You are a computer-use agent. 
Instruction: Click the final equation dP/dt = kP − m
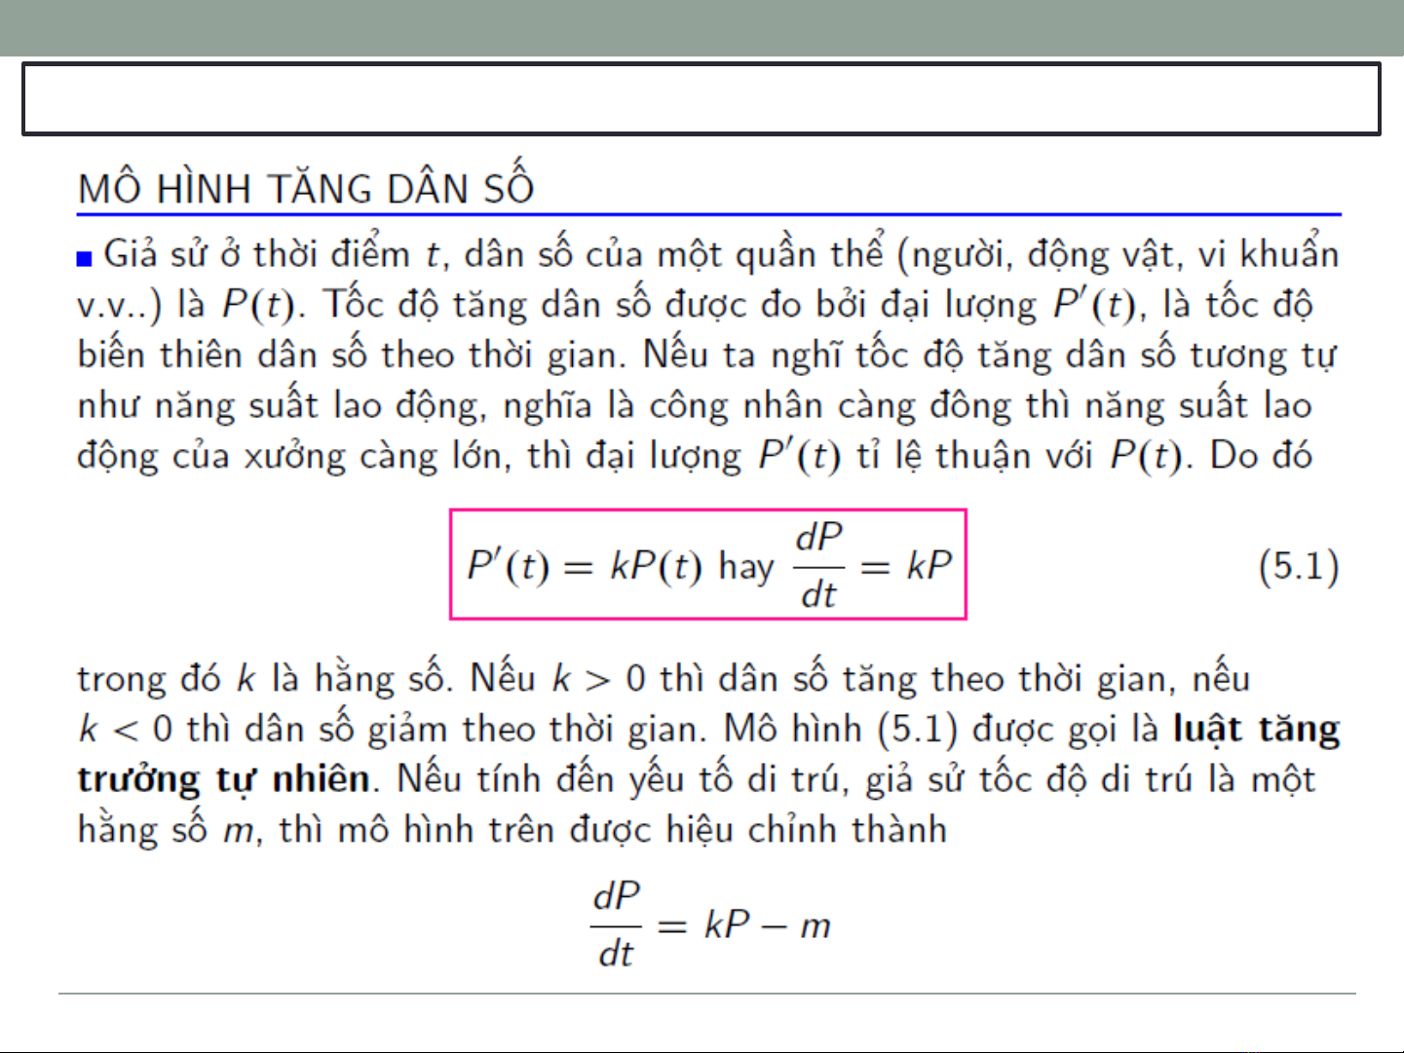click(711, 924)
